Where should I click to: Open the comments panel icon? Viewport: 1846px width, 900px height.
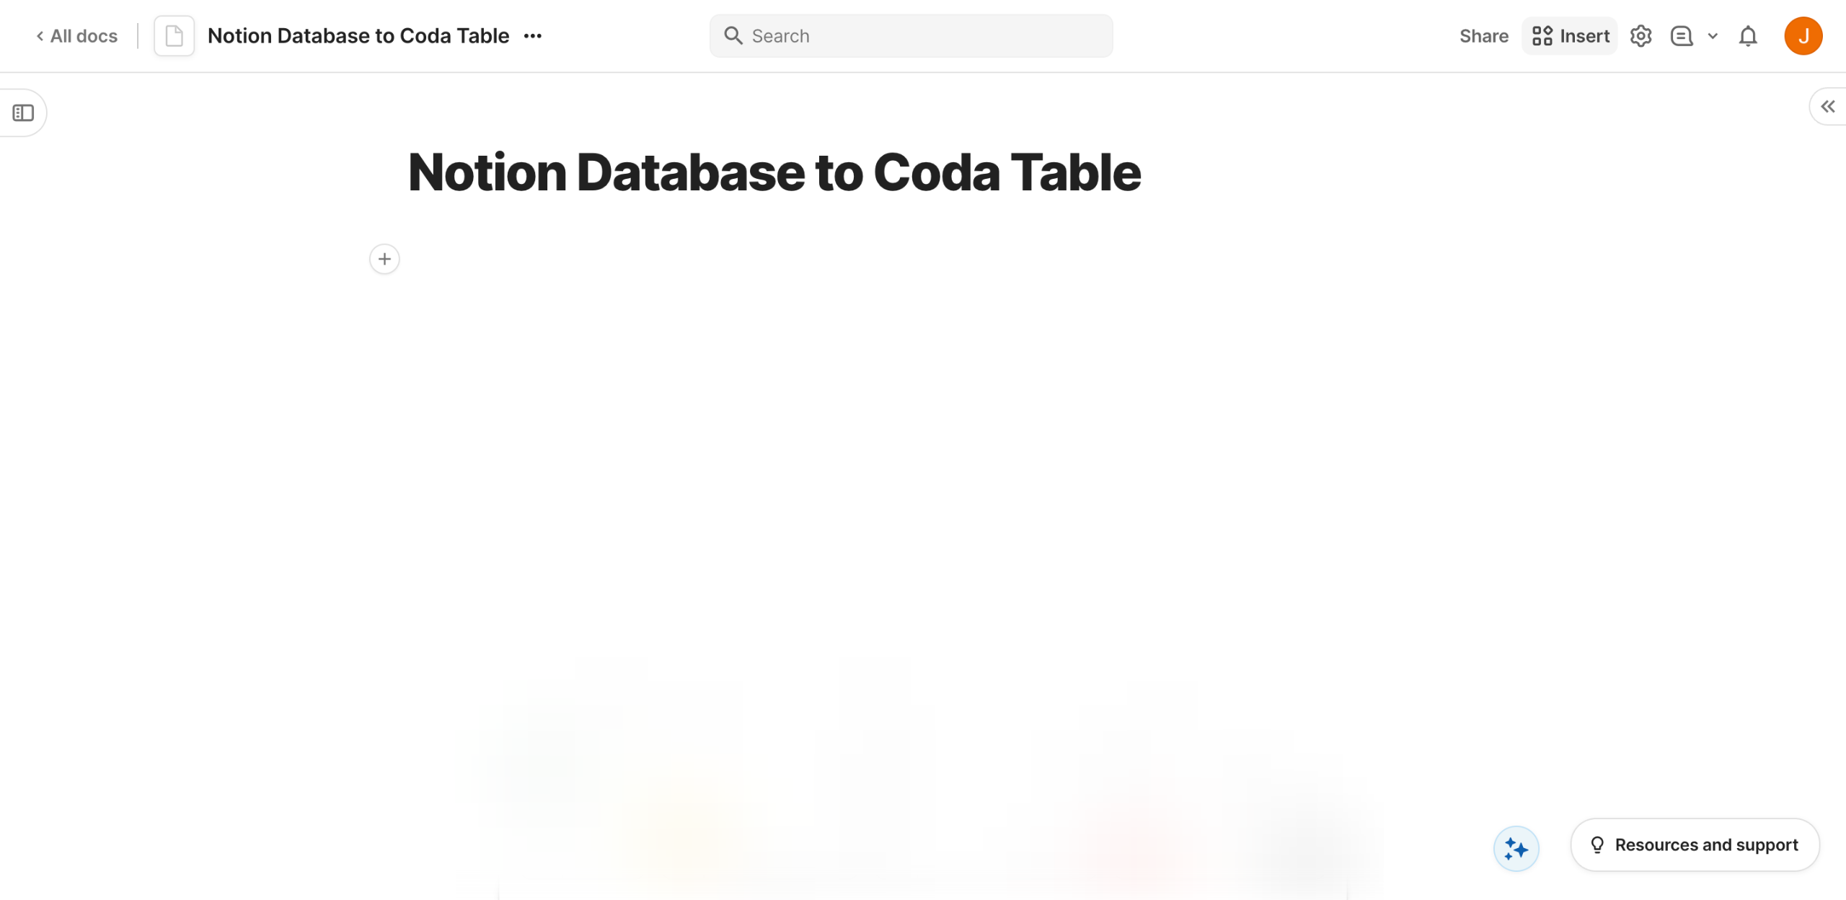coord(1682,36)
